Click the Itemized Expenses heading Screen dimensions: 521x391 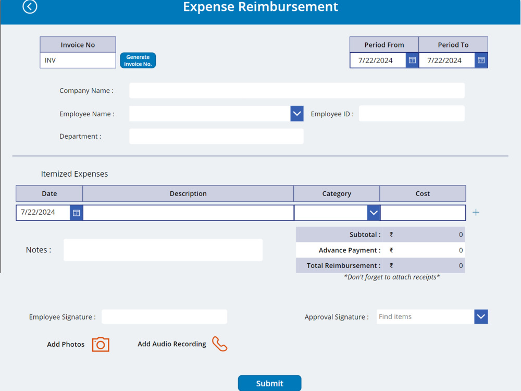(75, 174)
